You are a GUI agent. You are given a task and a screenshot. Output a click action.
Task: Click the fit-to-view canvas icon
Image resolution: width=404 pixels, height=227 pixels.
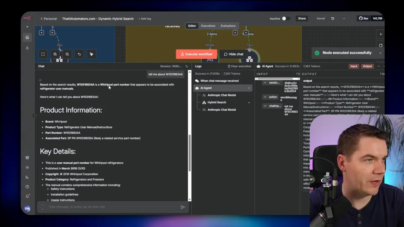43,54
